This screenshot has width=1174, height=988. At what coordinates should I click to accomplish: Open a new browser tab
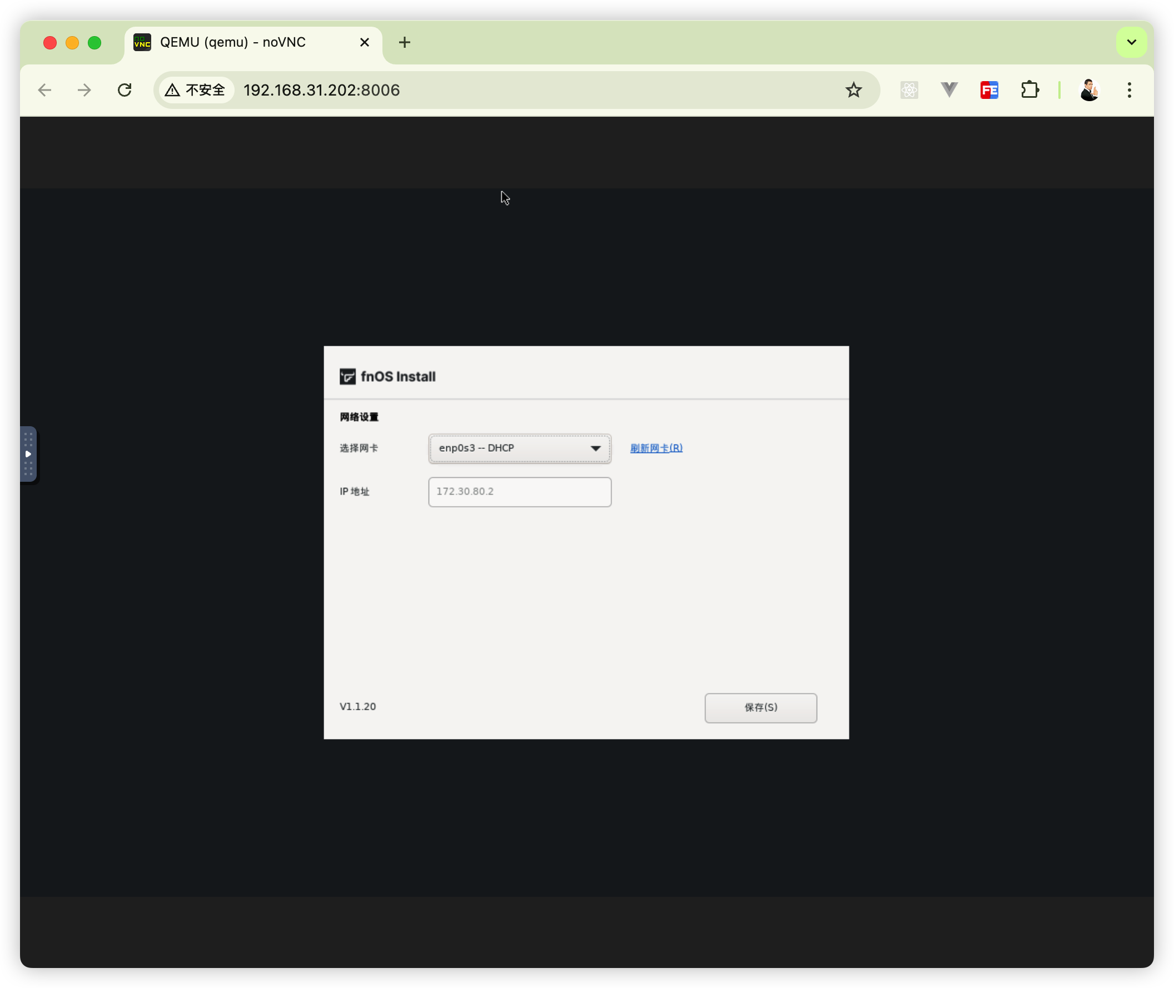(x=405, y=43)
